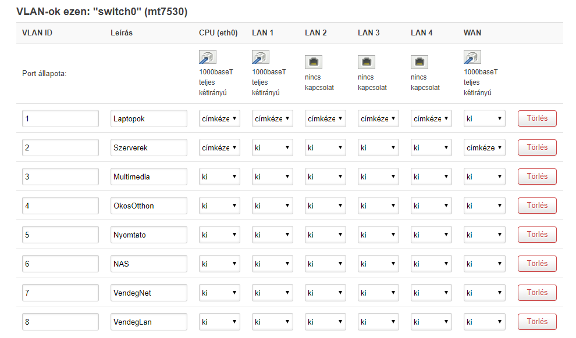Delete the VendegNet VLAN with Törlés
Viewport: 576px width, 338px height.
point(537,293)
